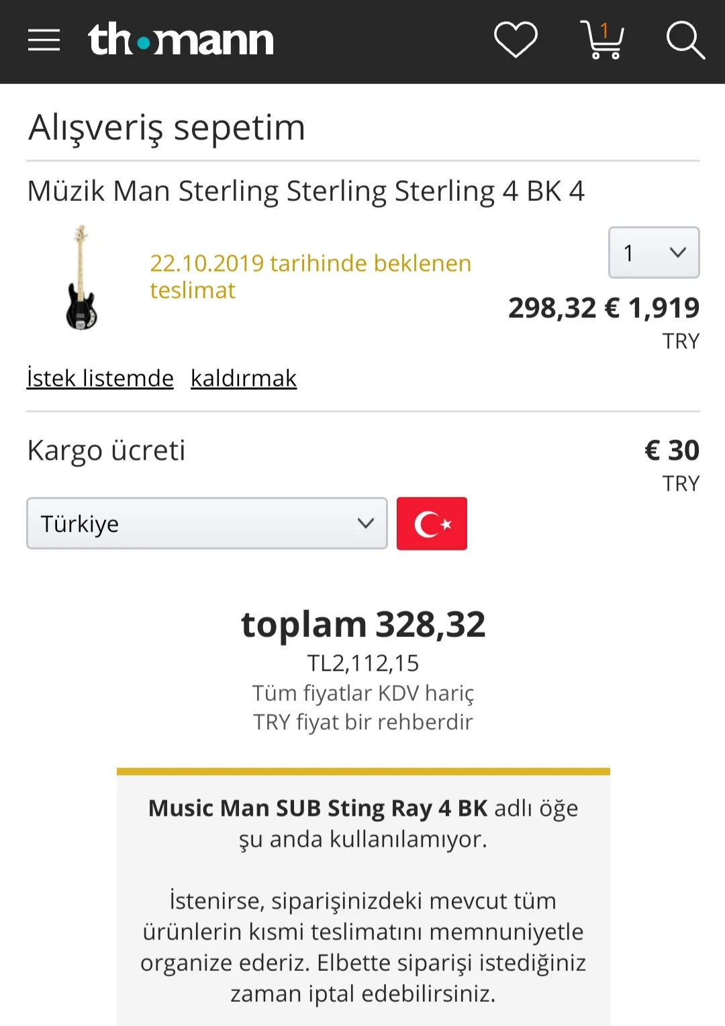Click the TL2,112,15 converted total
The image size is (725, 1026).
(363, 663)
